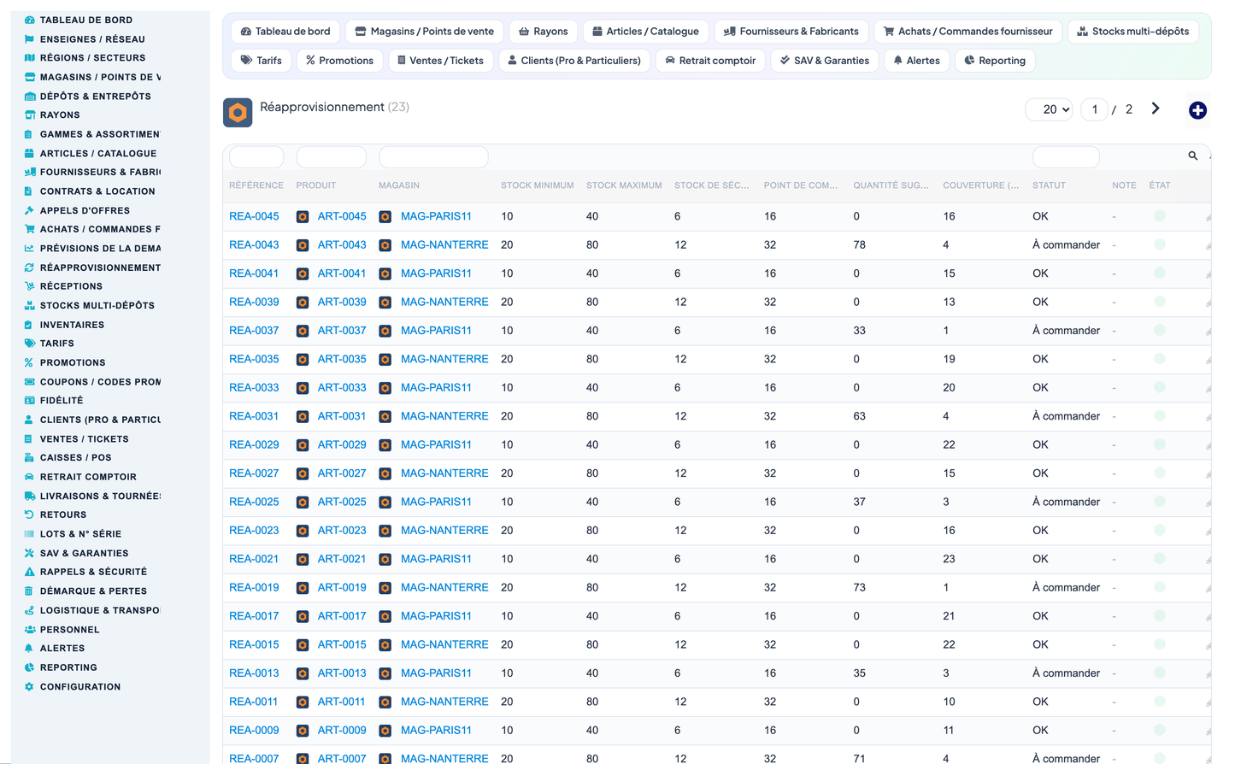Image resolution: width=1235 pixels, height=764 pixels.
Task: Click the edit pencil icon for REA-0045 row
Action: [x=1209, y=217]
